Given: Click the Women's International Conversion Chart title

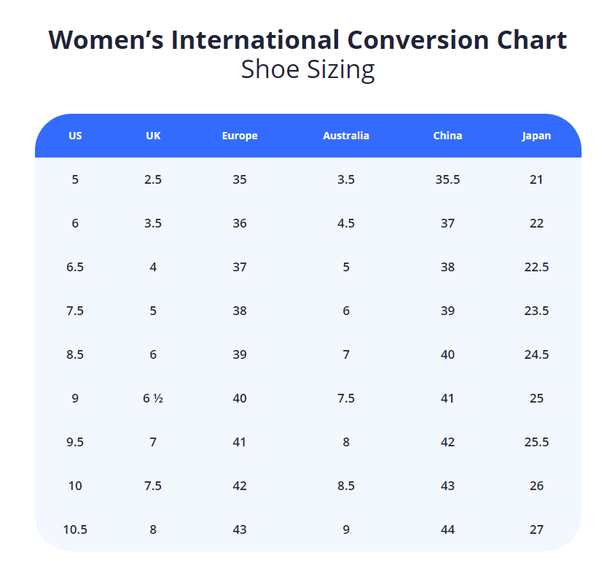Looking at the screenshot, I should coord(308,39).
